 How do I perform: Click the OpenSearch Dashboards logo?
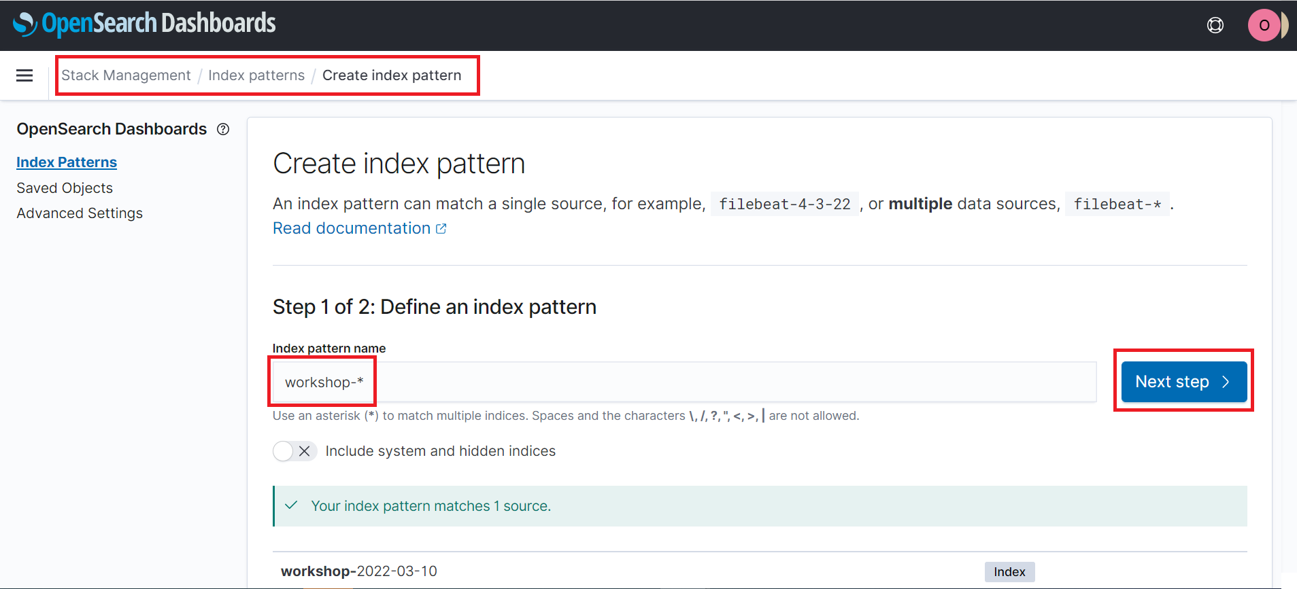pyautogui.click(x=144, y=24)
